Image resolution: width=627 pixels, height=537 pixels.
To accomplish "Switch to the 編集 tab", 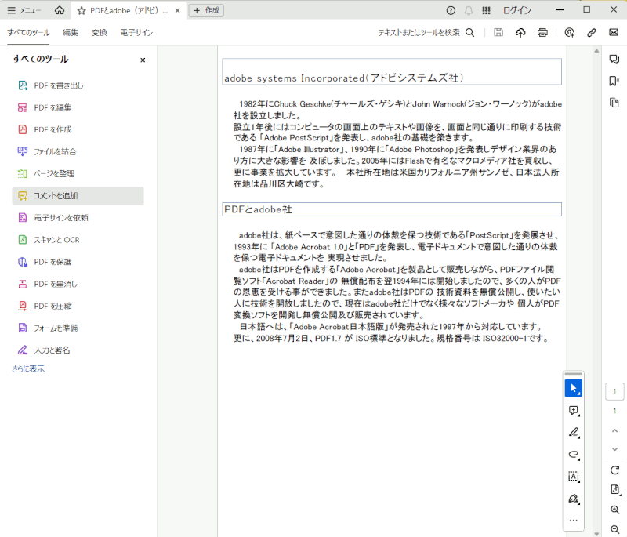I will click(71, 33).
